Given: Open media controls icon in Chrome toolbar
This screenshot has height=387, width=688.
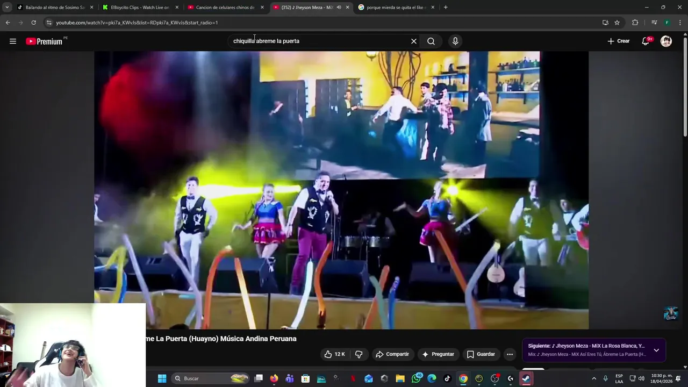Looking at the screenshot, I should (x=654, y=23).
